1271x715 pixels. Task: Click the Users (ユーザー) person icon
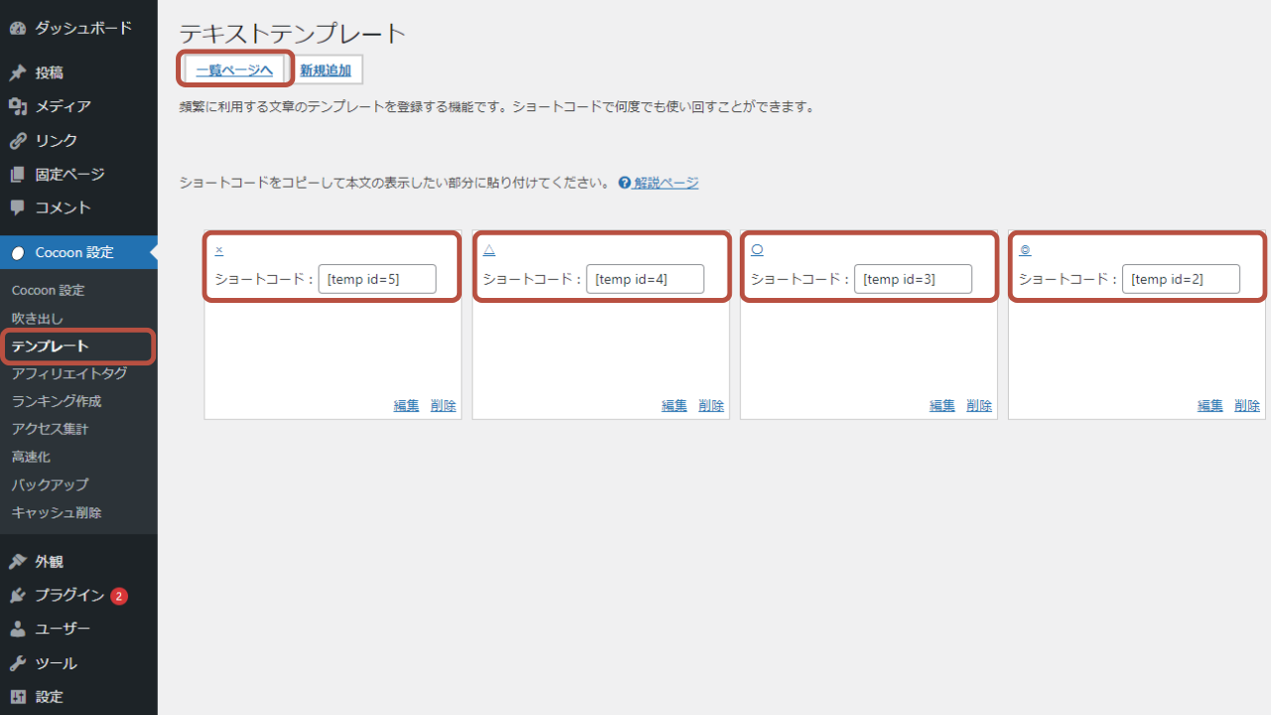click(x=18, y=629)
